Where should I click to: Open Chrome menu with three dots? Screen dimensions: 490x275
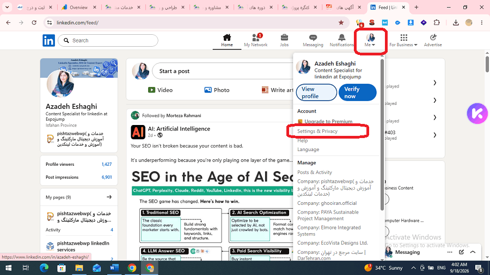point(482,22)
